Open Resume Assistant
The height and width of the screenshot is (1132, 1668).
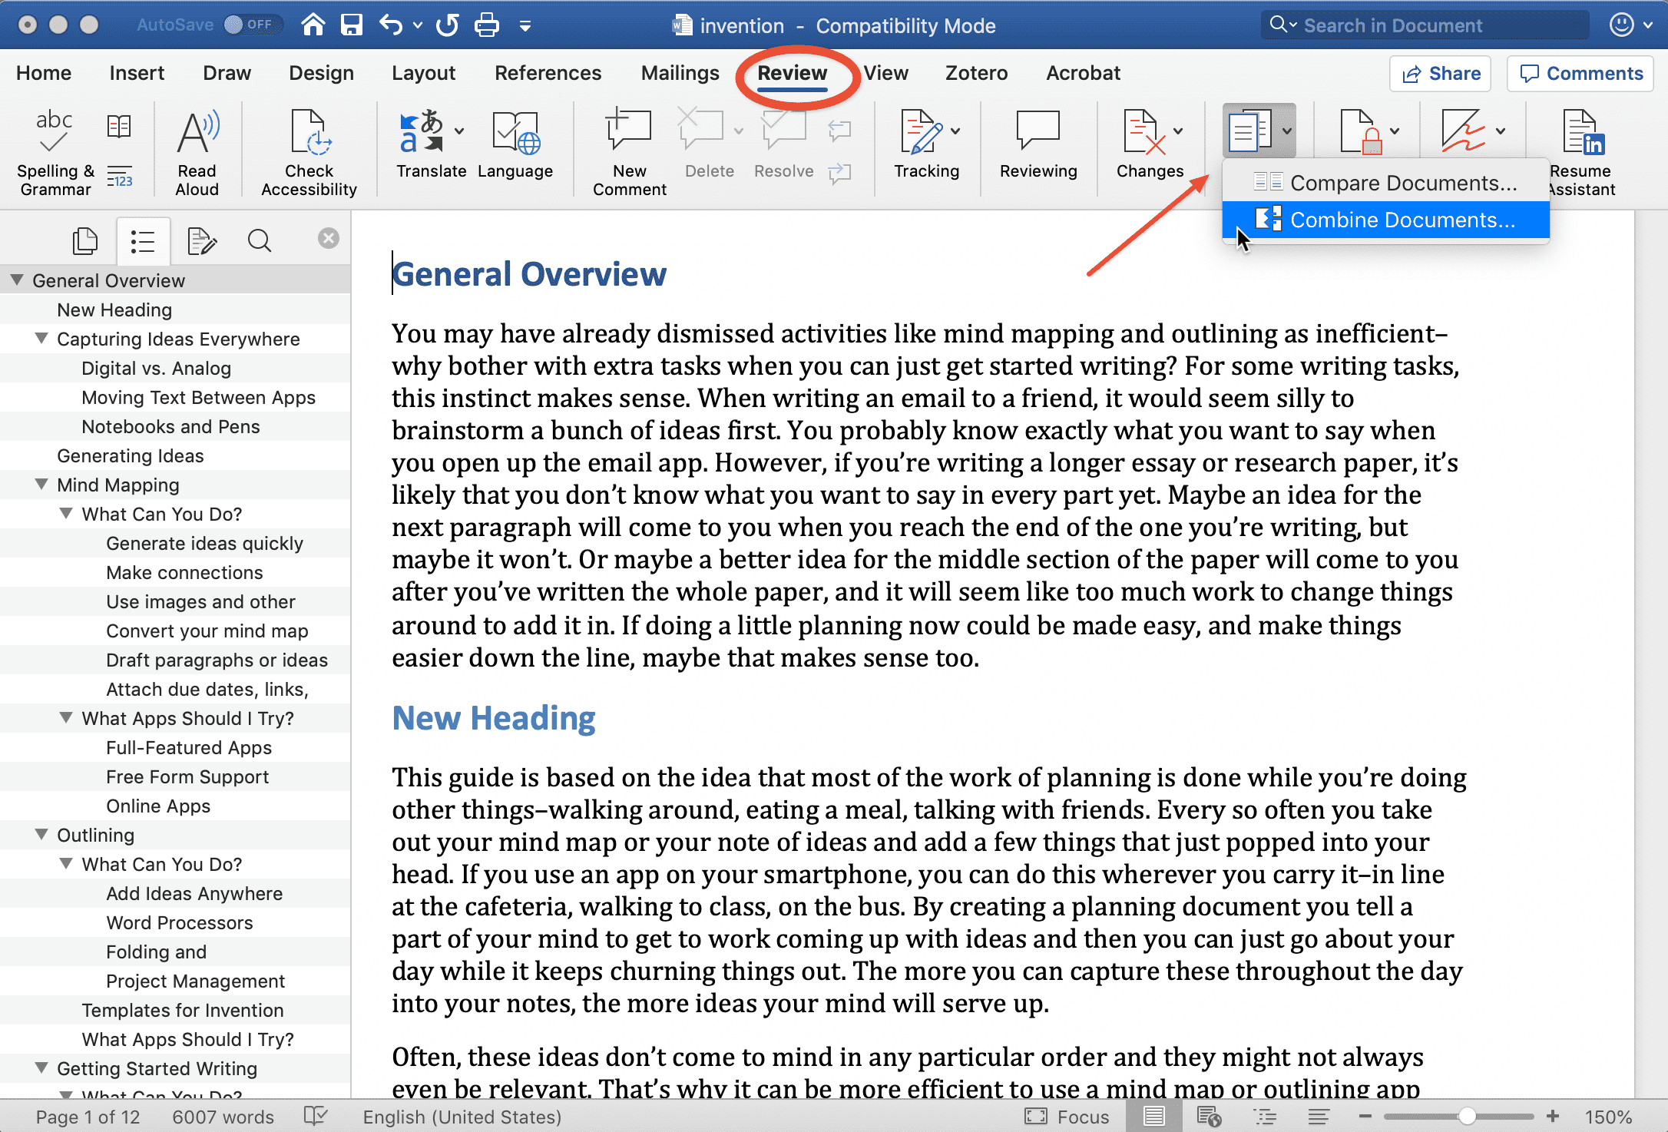click(x=1583, y=152)
